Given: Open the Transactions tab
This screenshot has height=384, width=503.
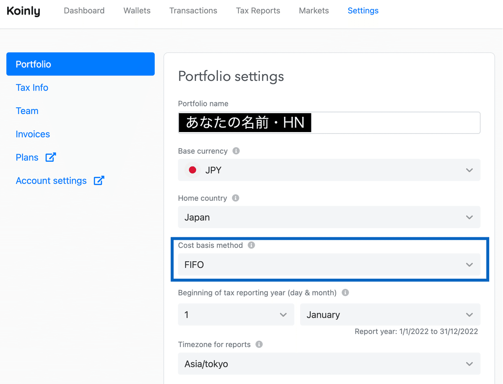Looking at the screenshot, I should point(193,11).
